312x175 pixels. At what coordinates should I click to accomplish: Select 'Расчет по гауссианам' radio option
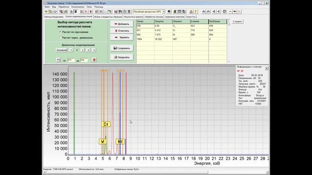74,32
